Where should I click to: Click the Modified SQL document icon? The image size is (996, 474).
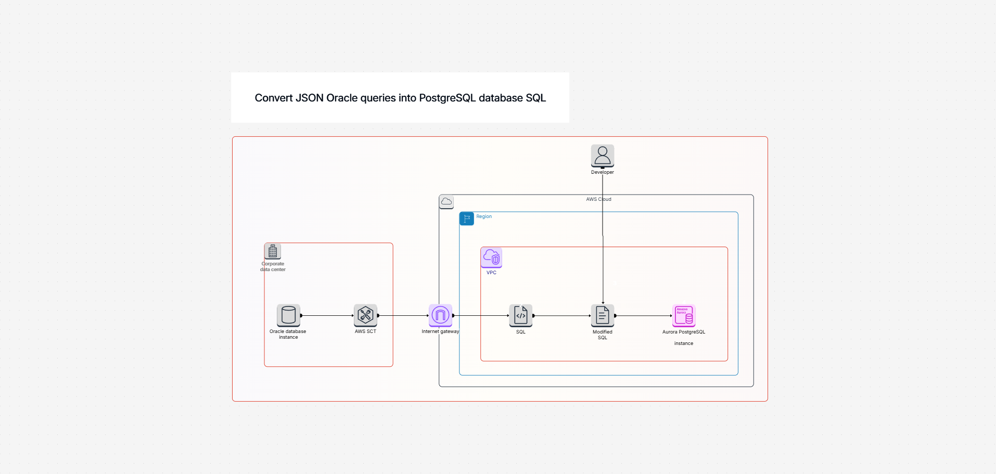603,315
